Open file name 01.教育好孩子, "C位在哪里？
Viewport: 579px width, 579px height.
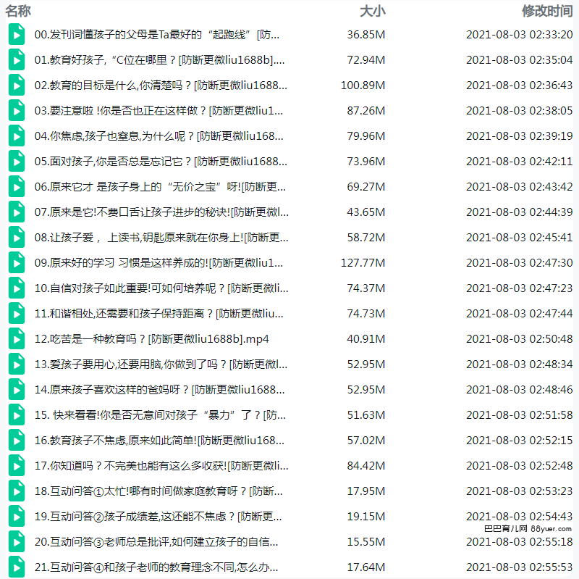[x=159, y=60]
